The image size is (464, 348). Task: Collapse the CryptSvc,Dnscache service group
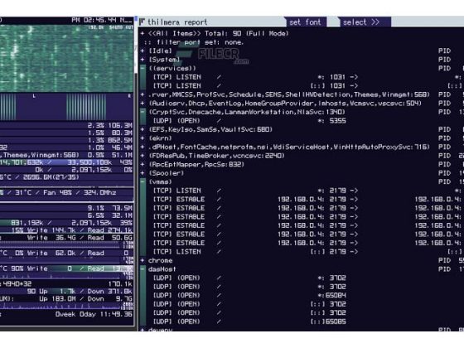(143, 112)
